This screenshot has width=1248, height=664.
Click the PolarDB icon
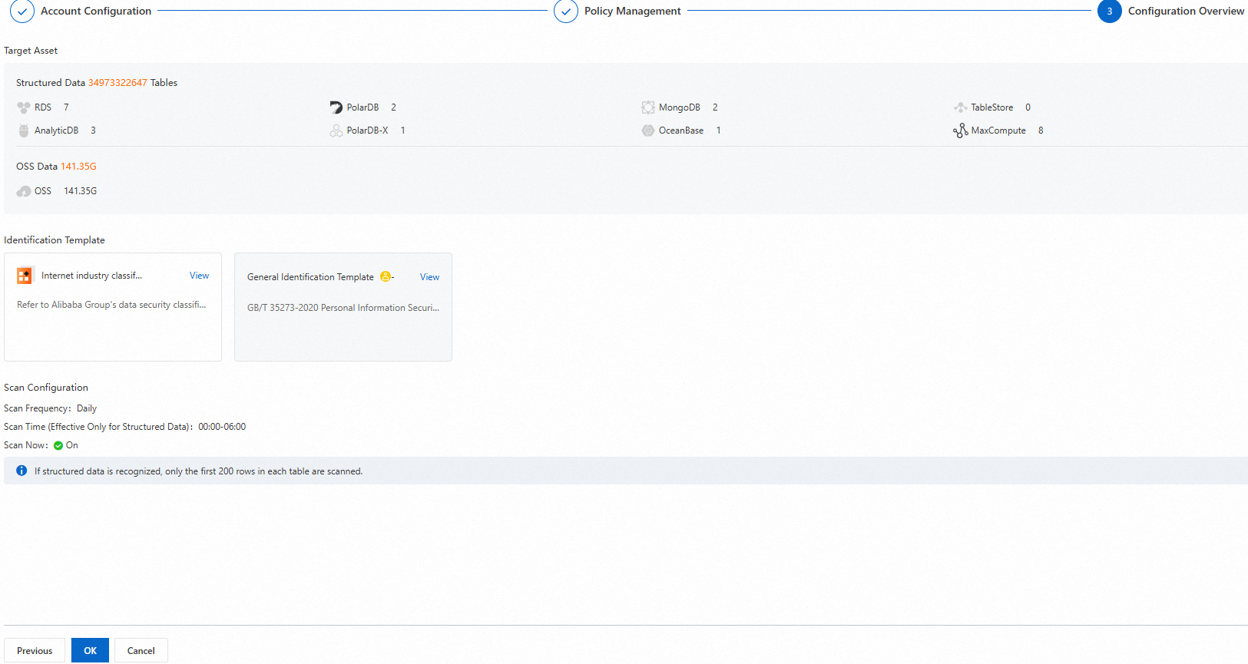click(x=336, y=107)
